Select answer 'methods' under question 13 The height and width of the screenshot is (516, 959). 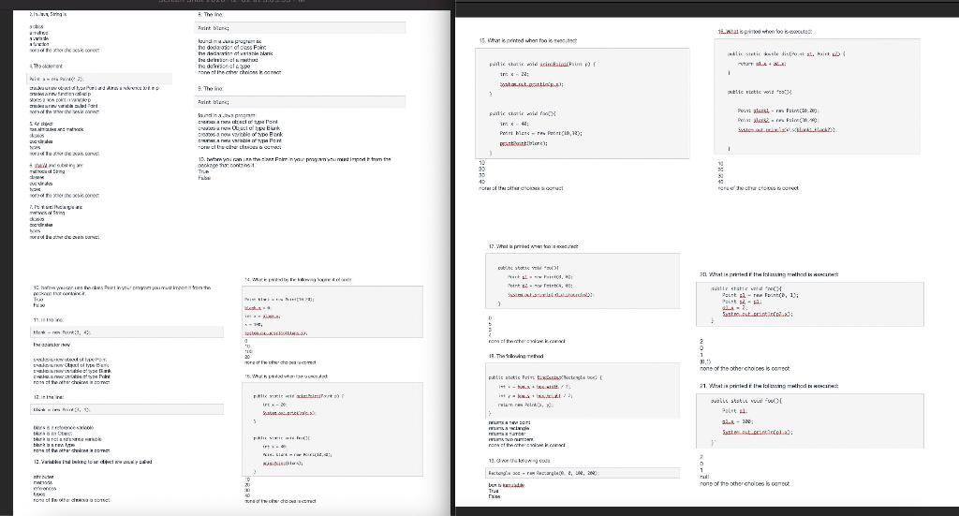tap(41, 483)
